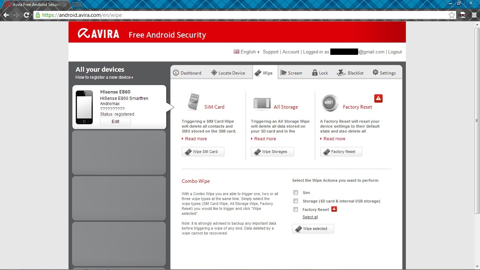
Task: Open the English language dropdown
Action: [250, 52]
